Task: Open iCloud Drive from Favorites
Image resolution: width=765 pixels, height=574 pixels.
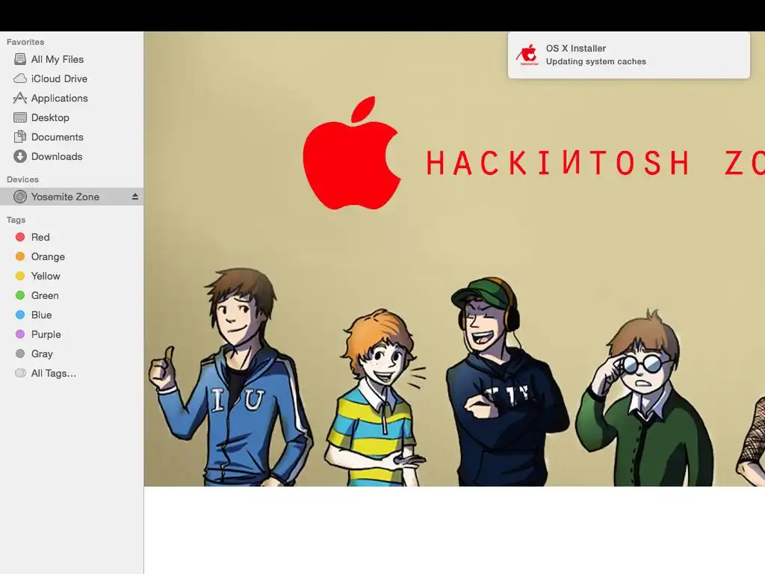Action: pyautogui.click(x=59, y=78)
